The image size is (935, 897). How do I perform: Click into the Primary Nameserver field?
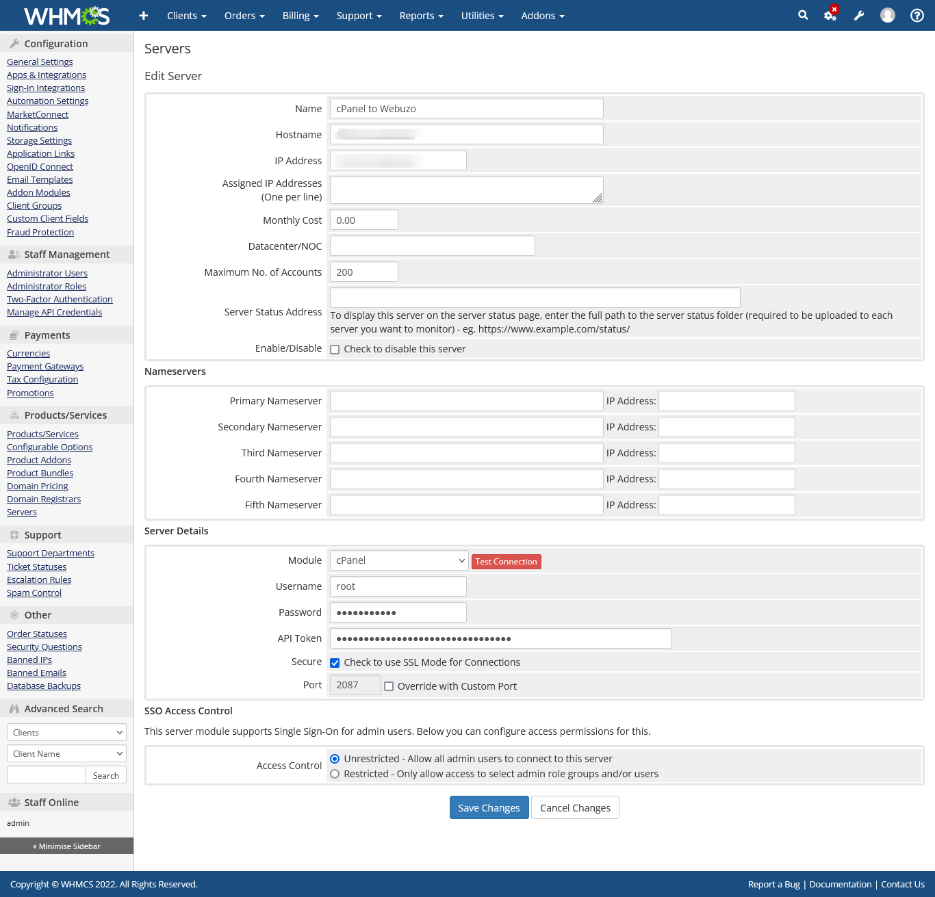[466, 401]
